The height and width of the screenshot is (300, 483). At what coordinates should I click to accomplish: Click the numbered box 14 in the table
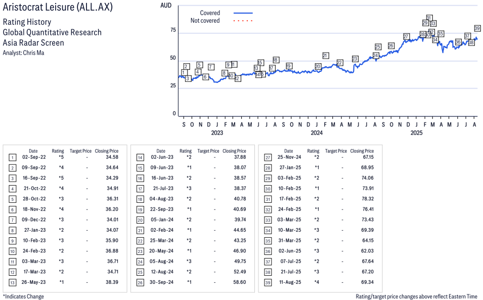click(x=140, y=158)
